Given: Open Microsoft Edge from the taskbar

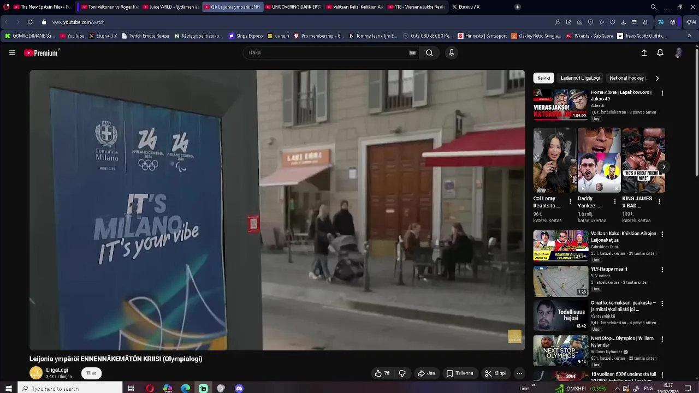Looking at the screenshot, I should coord(186,388).
